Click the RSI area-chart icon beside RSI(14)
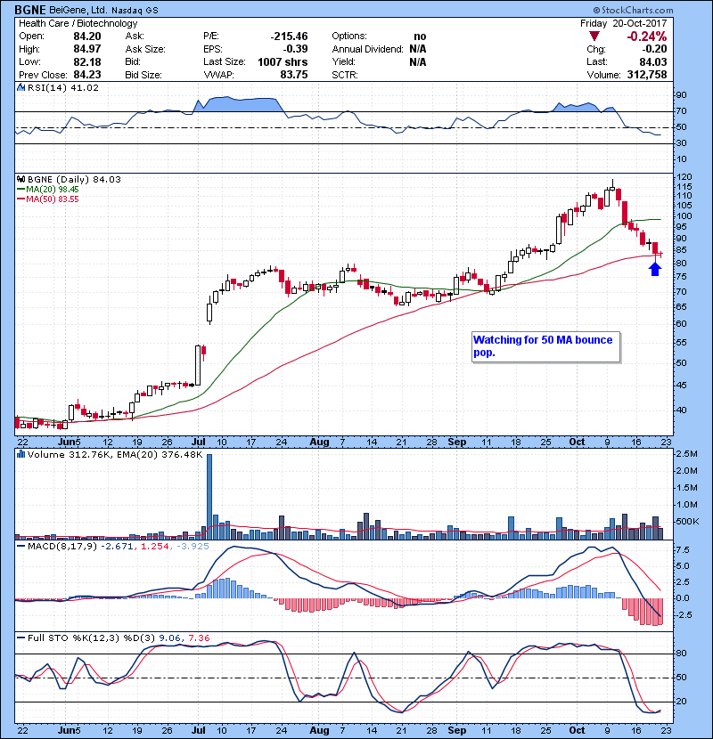This screenshot has height=739, width=713. (x=20, y=87)
